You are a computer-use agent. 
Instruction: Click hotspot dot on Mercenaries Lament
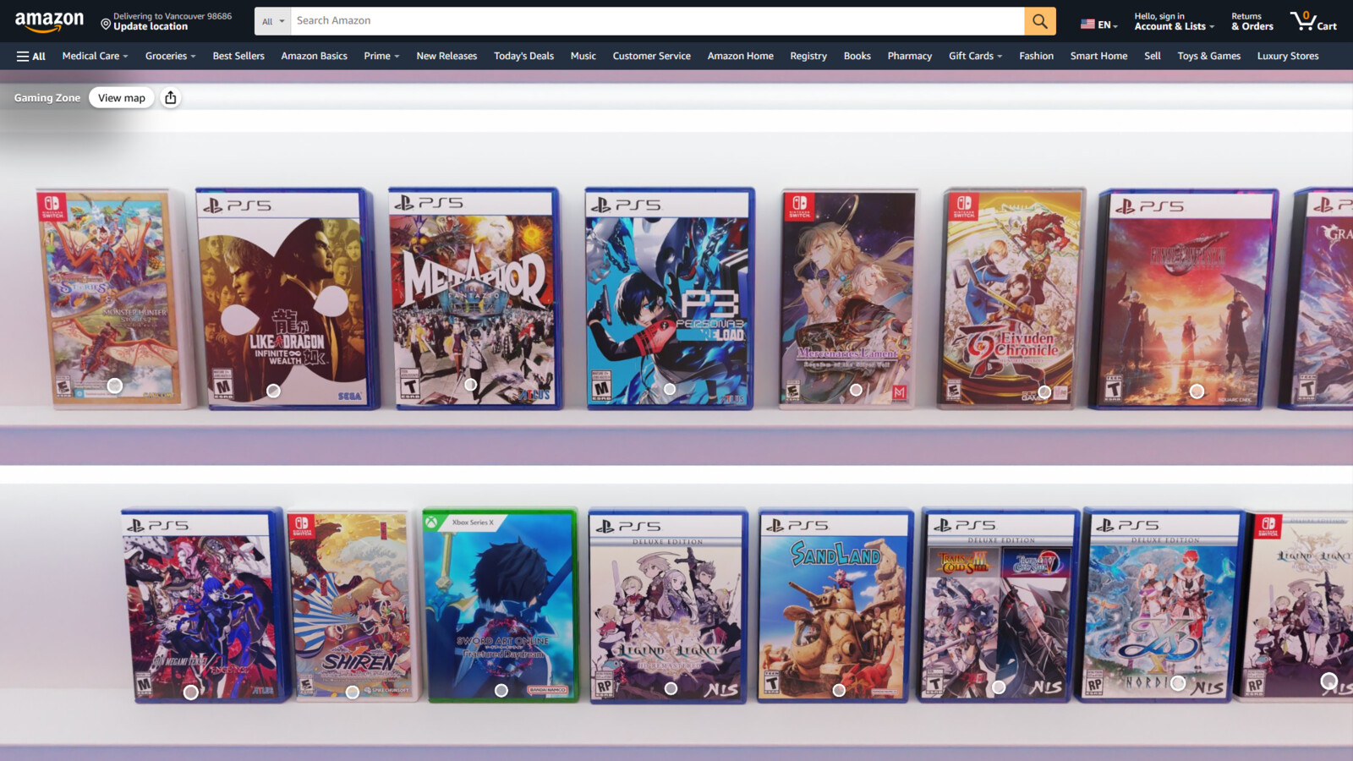856,390
